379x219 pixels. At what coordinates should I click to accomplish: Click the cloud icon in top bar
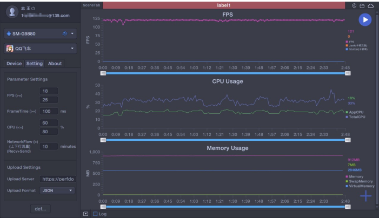click(371, 5)
